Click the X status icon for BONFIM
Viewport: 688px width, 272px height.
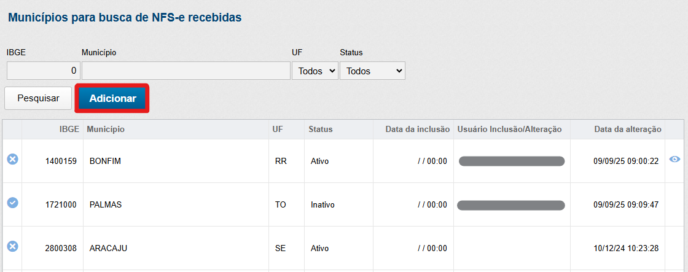point(12,159)
